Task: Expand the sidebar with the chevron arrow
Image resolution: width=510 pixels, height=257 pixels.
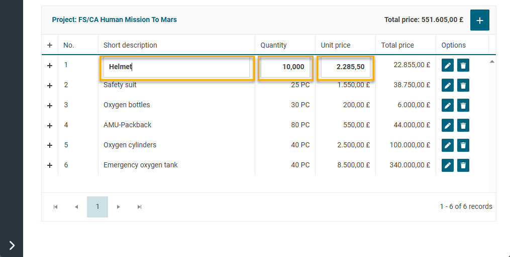Action: (x=12, y=245)
